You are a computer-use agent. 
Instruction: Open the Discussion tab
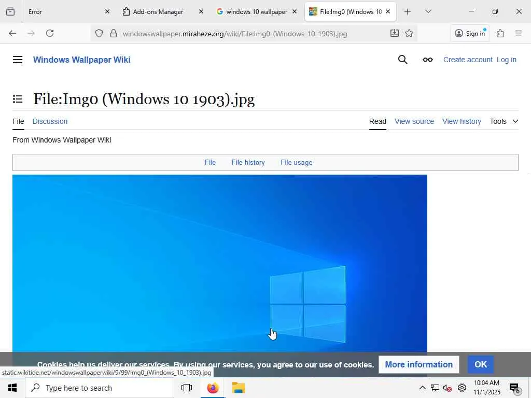pos(50,121)
